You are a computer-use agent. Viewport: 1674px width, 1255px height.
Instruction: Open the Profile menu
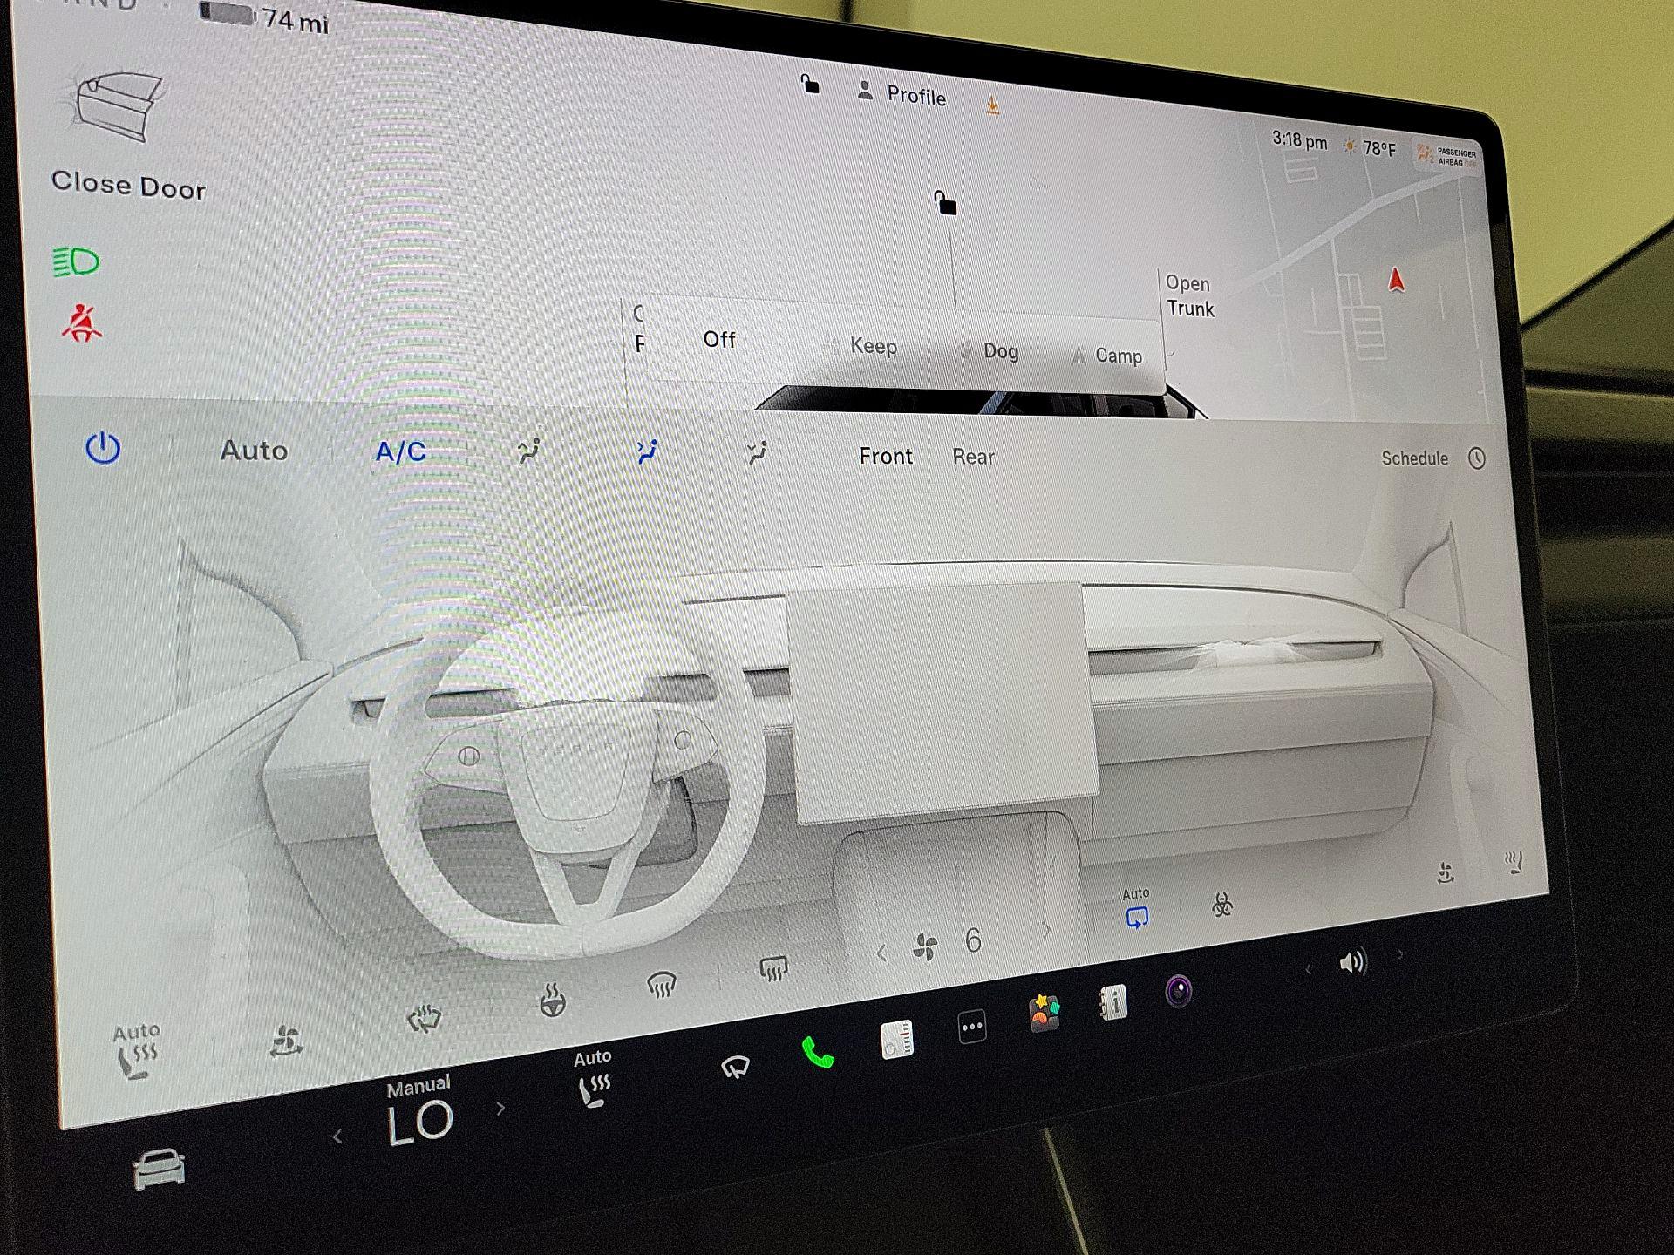(902, 94)
